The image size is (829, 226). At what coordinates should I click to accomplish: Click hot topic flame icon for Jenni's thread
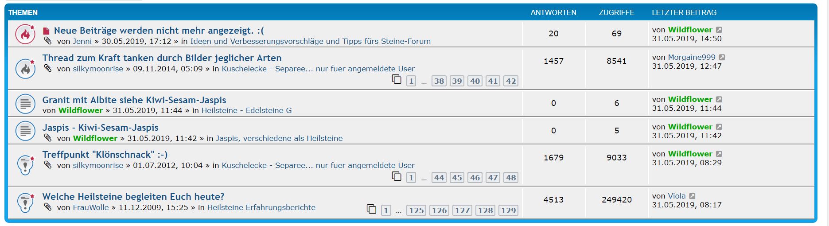pyautogui.click(x=26, y=34)
